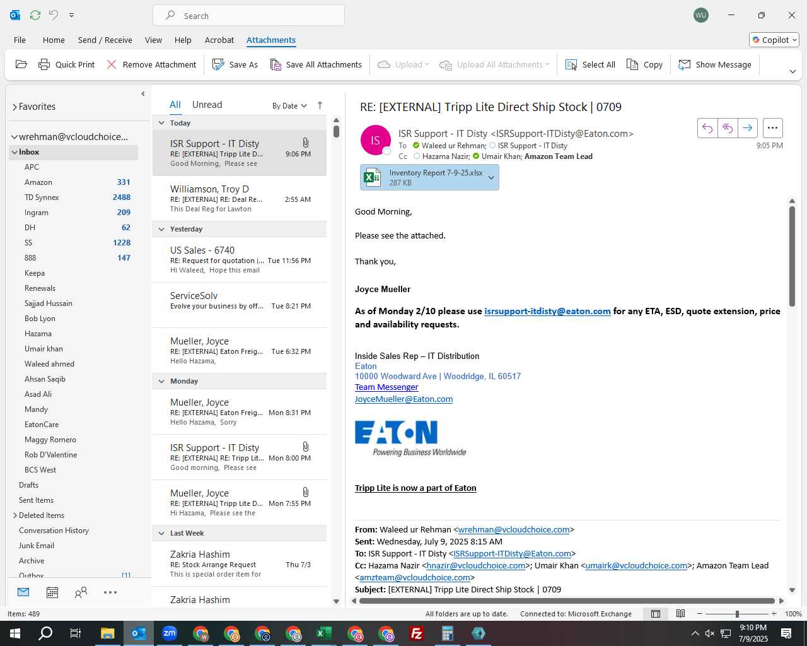Screen dimensions: 807x646
Task: Open the Acrobat tab
Action: click(219, 40)
